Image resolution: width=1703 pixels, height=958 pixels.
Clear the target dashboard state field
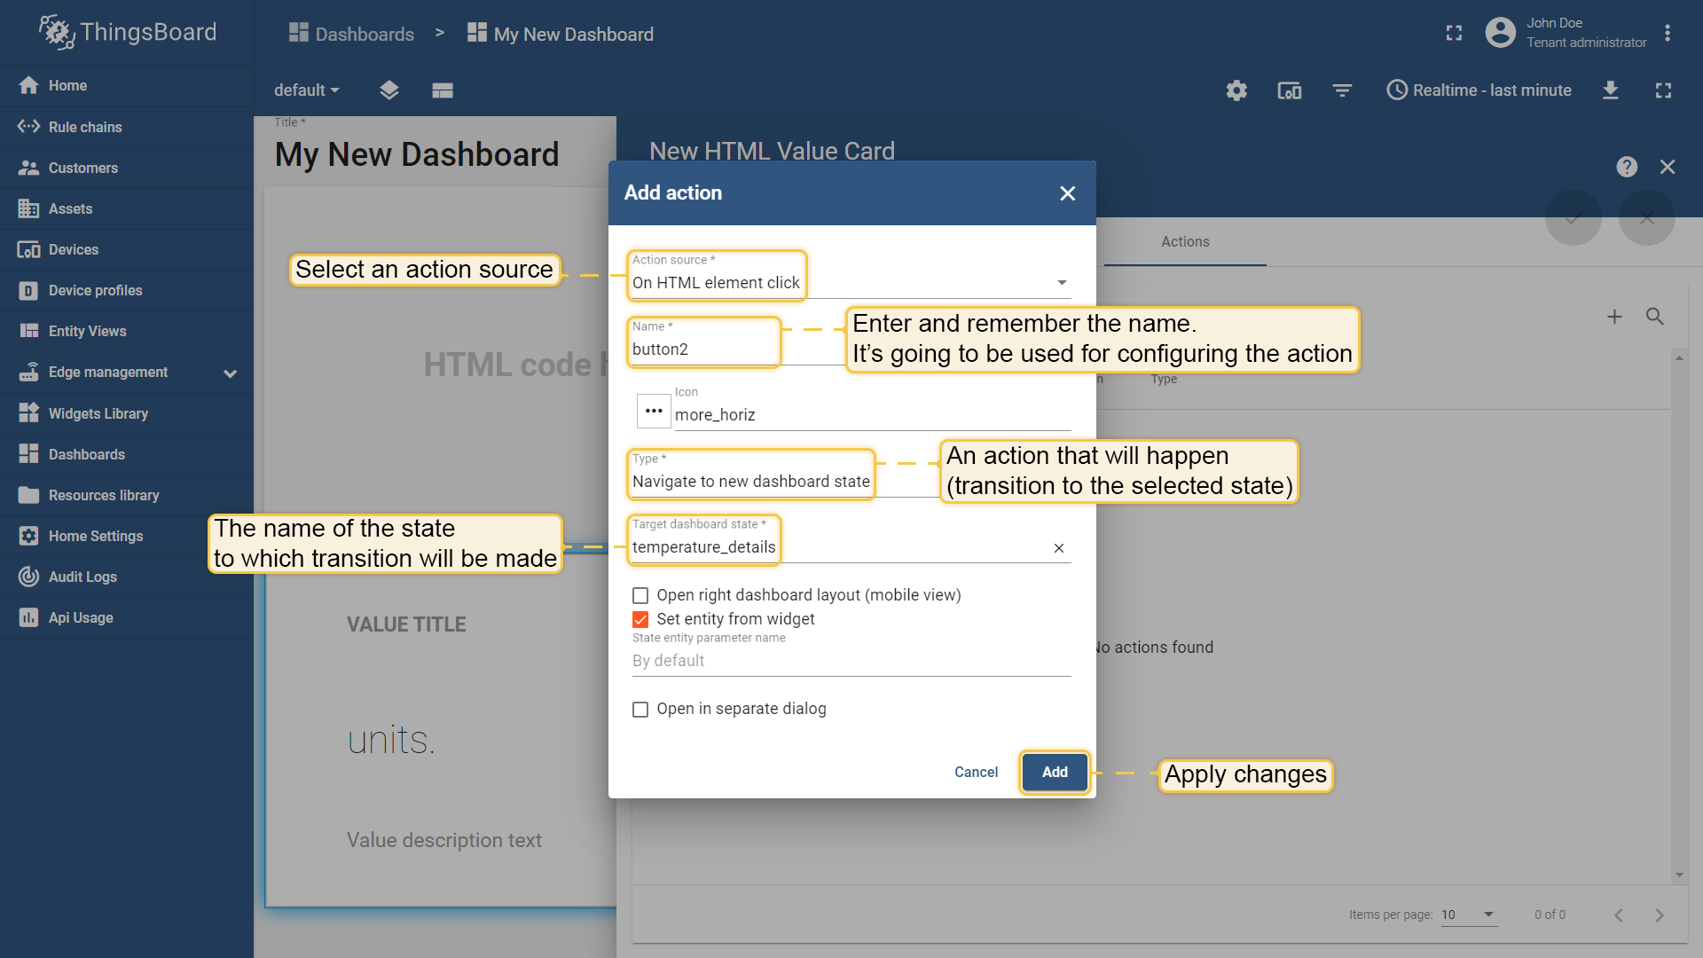[x=1059, y=548]
